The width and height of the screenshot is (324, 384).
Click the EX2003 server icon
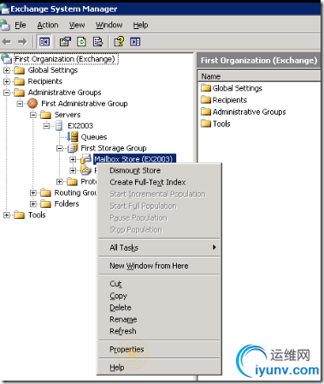(x=59, y=126)
